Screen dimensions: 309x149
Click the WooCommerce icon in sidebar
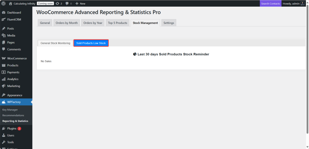click(x=4, y=58)
